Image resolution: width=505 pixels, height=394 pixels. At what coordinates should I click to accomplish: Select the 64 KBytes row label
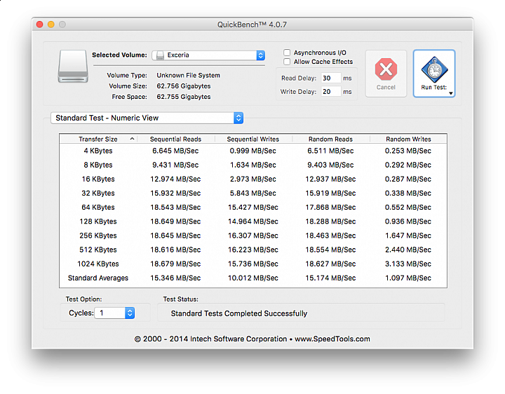tap(98, 208)
